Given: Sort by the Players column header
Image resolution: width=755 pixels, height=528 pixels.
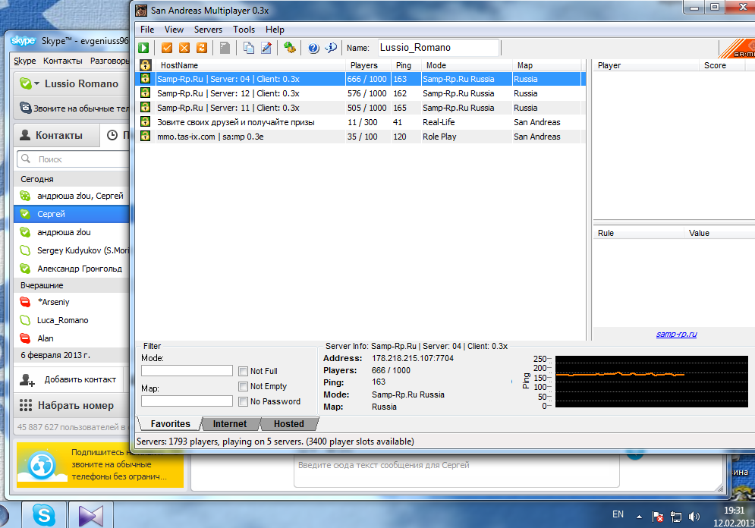Looking at the screenshot, I should point(369,65).
